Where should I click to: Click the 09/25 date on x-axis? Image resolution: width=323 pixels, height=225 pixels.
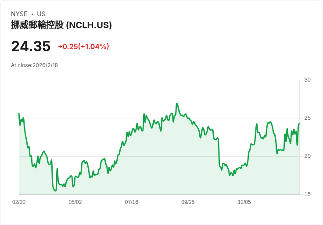[188, 202]
